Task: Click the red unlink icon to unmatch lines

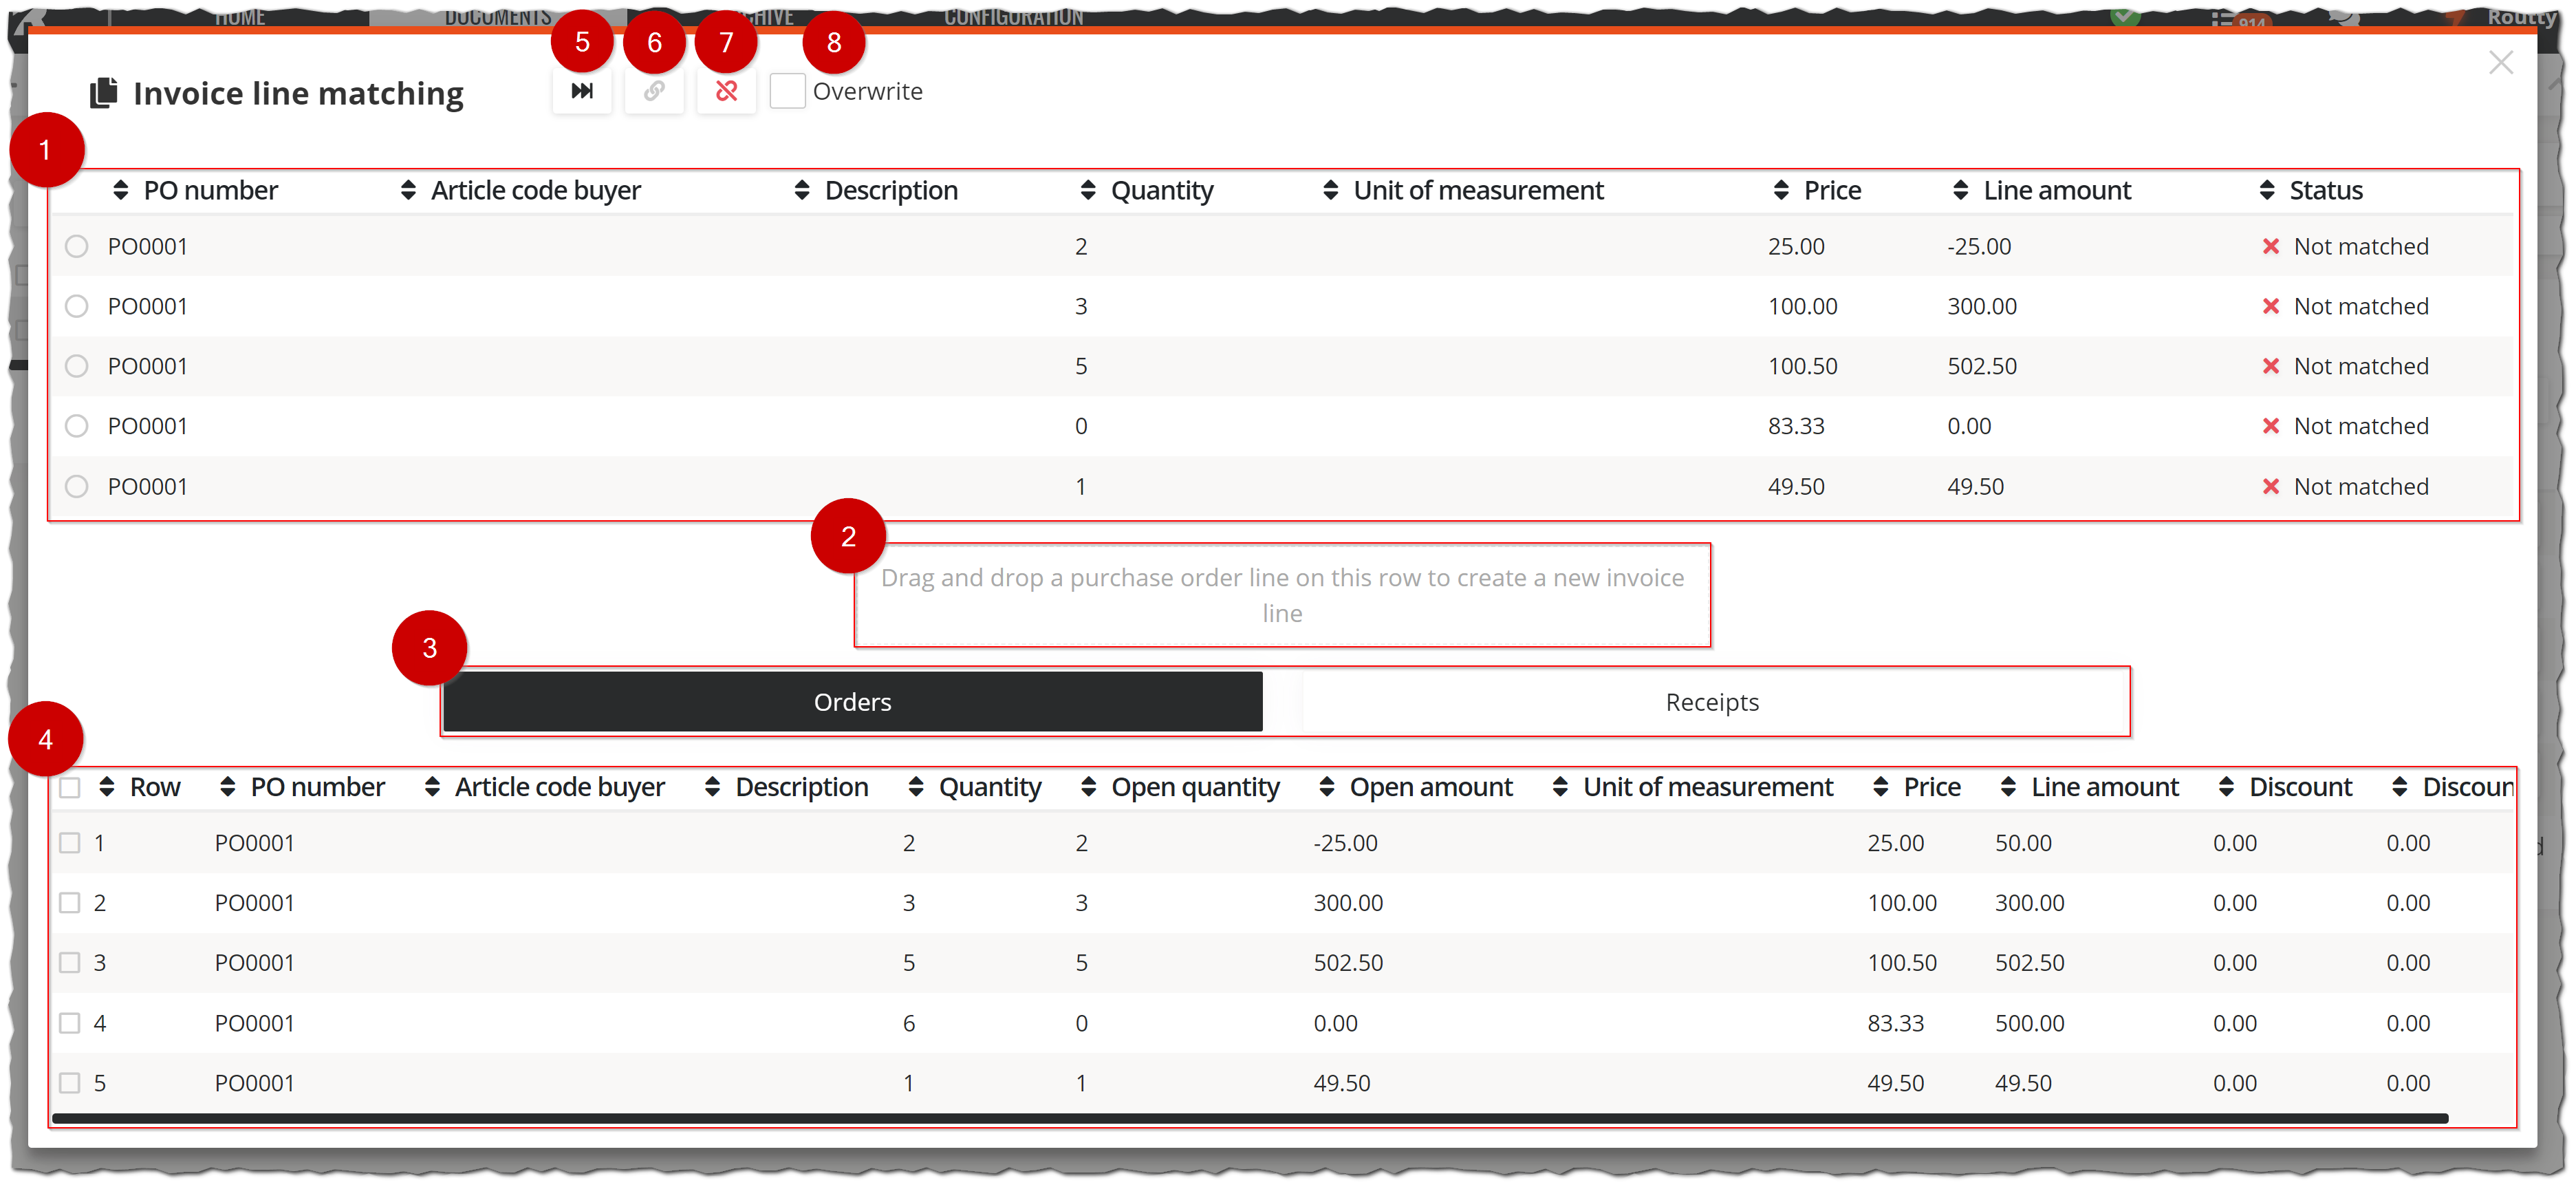Action: click(x=726, y=91)
